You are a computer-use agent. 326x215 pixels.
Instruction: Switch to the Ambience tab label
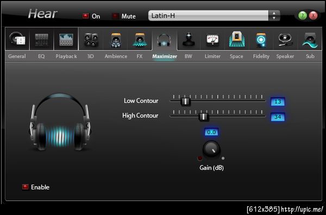116,56
